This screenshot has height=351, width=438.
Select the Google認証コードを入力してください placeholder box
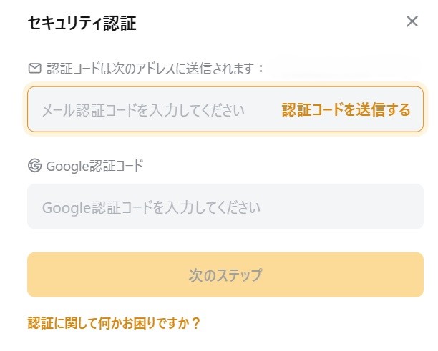[x=151, y=207]
